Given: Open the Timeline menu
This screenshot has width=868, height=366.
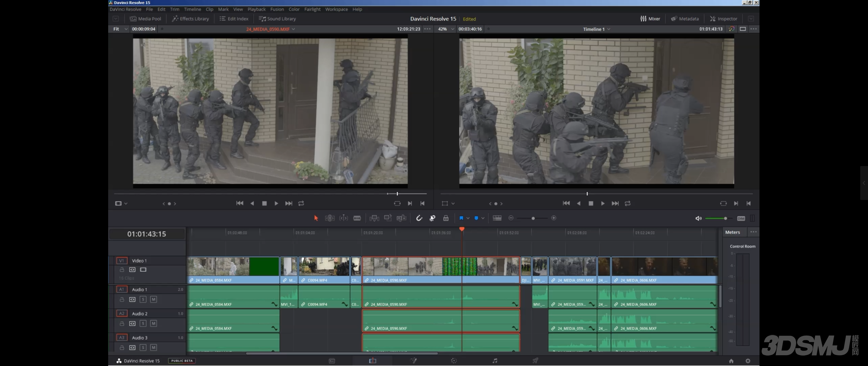Looking at the screenshot, I should (x=193, y=9).
